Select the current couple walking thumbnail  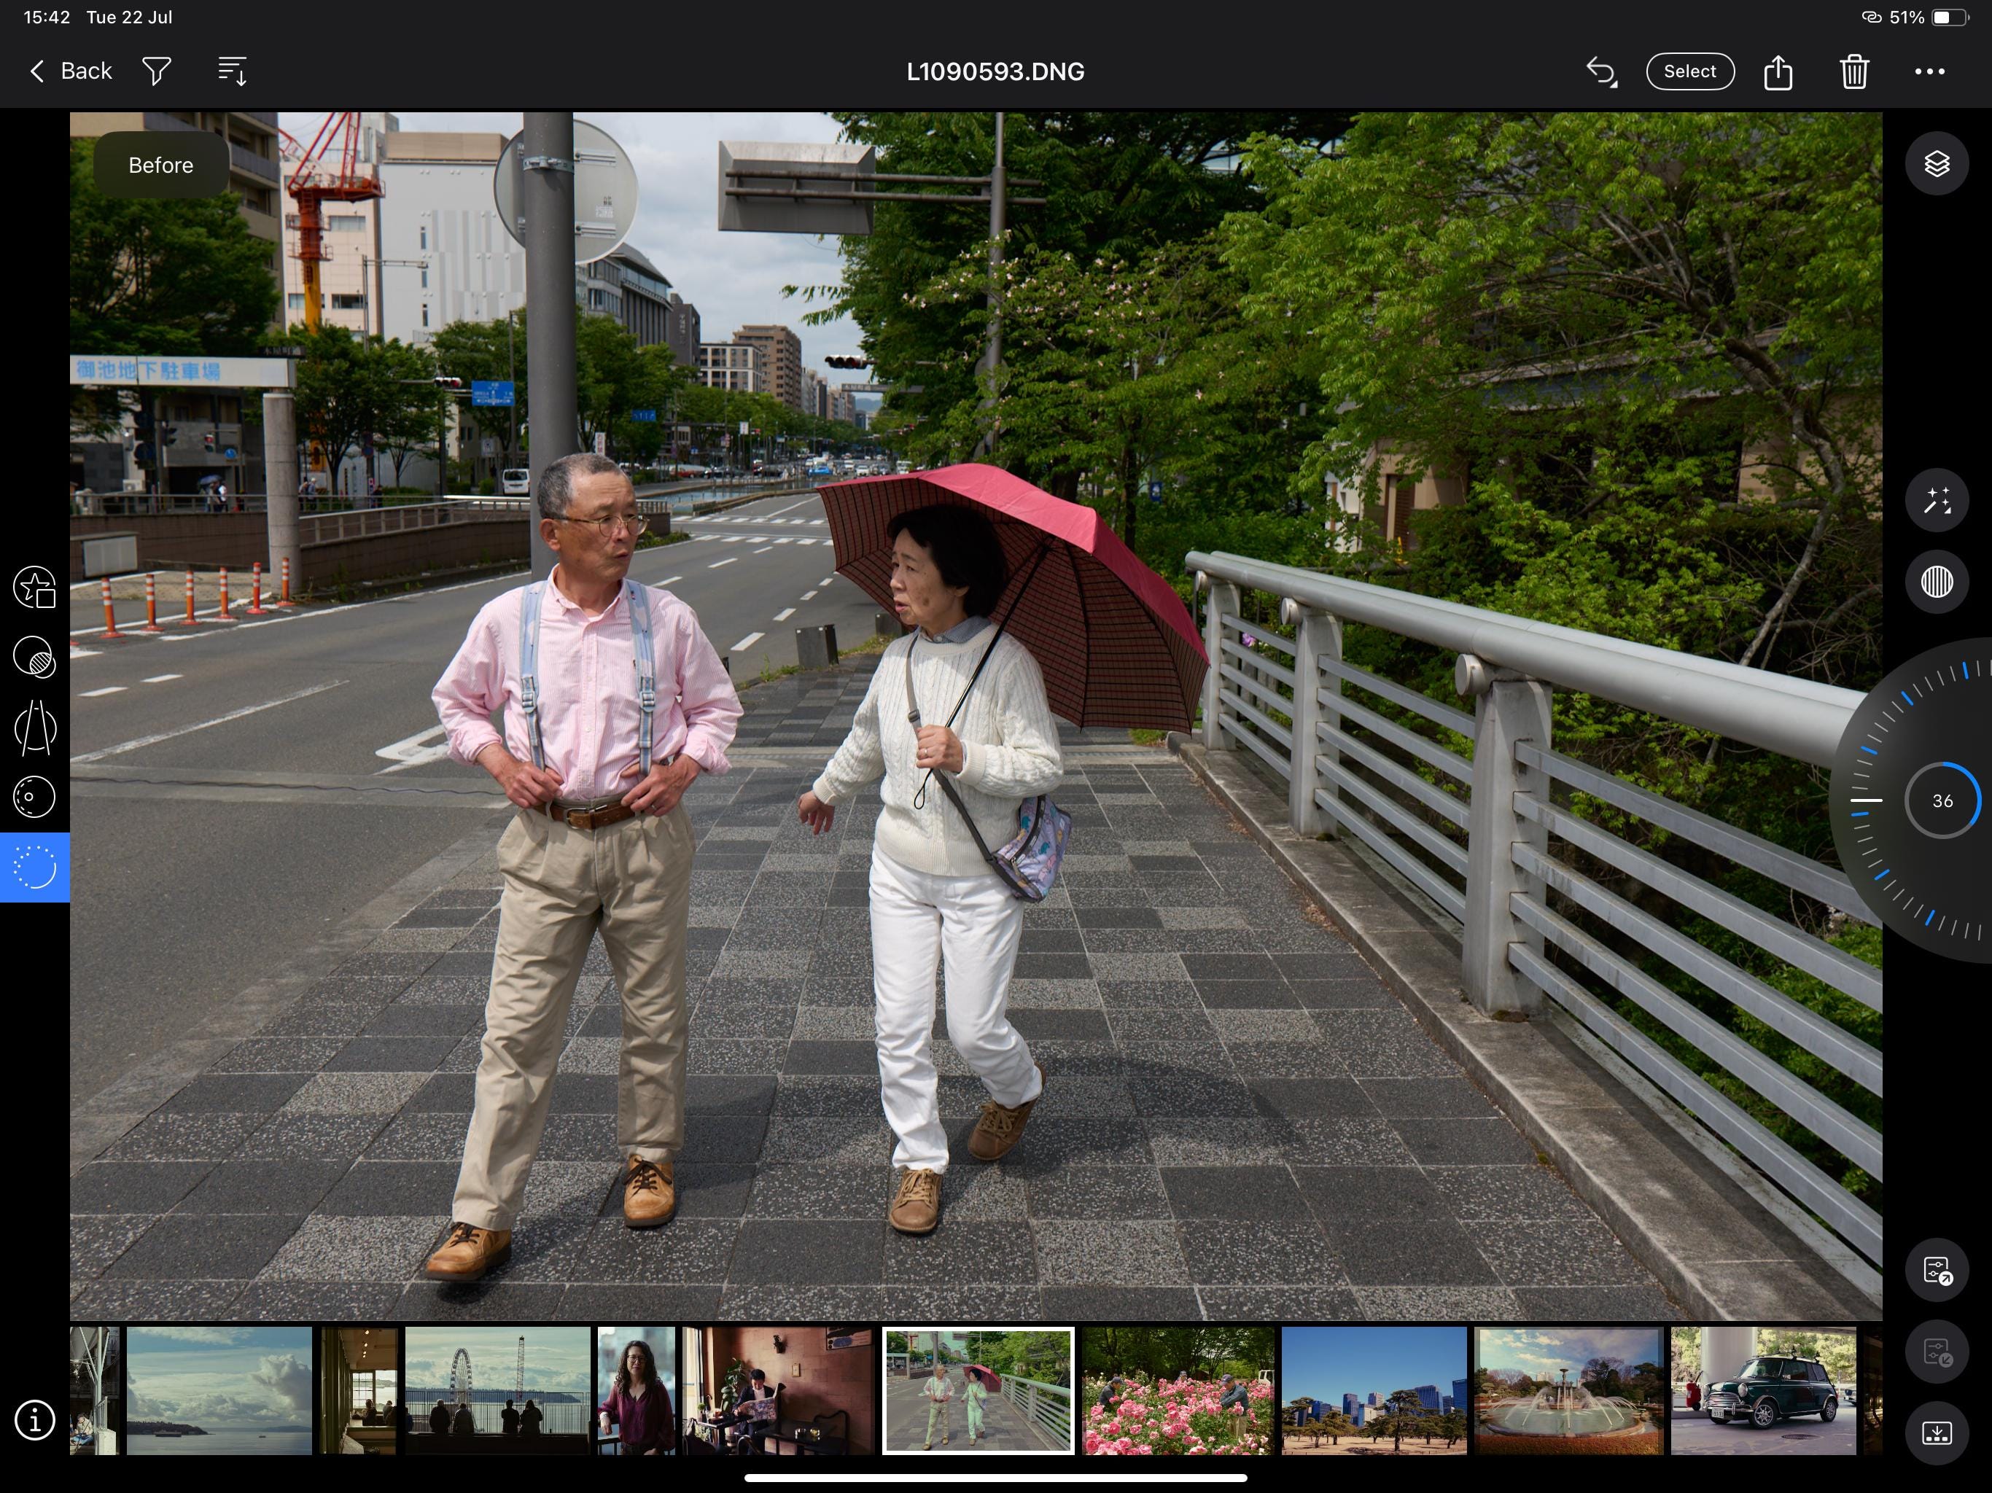tap(978, 1390)
